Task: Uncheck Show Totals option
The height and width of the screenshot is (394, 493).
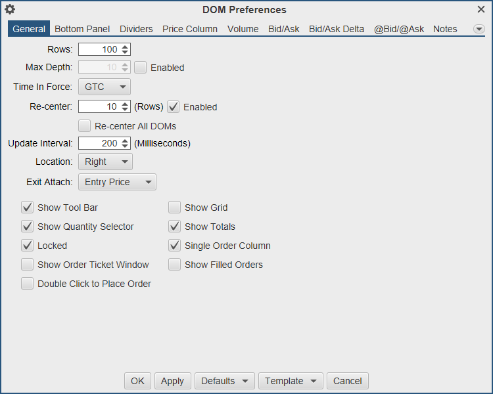Action: (x=174, y=227)
